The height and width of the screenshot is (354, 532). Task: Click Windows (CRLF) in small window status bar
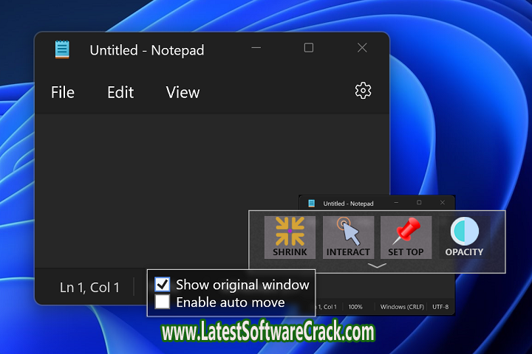402,307
